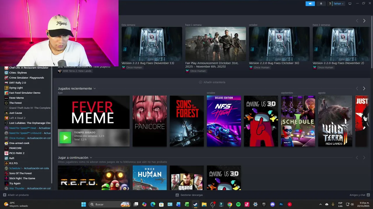This screenshot has height=209, width=373.
Task: Open Fair Play Announcement news article
Action: 216,44
